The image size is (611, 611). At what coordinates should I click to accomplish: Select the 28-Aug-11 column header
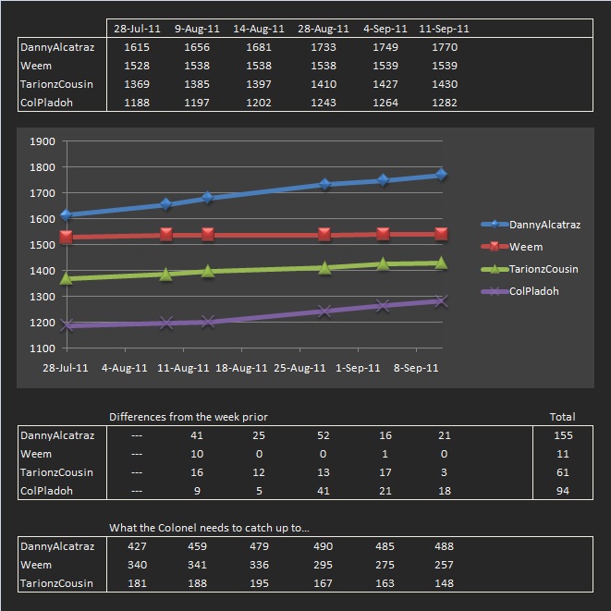pyautogui.click(x=324, y=29)
